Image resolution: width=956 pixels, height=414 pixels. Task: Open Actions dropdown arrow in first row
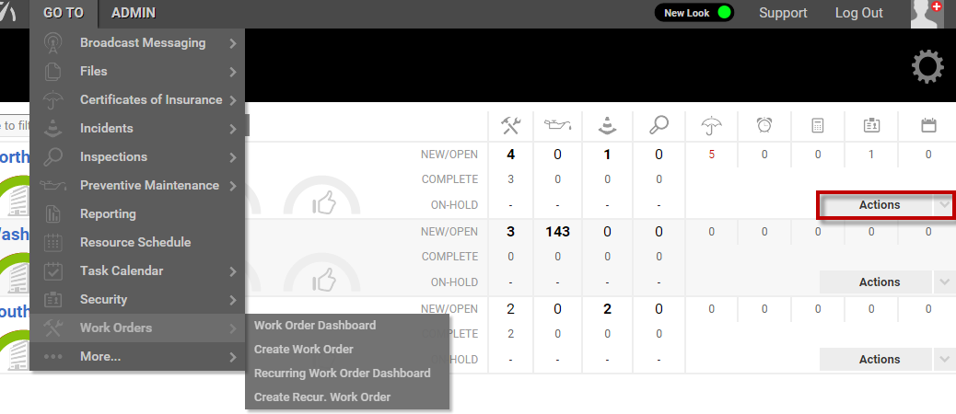[x=944, y=205]
